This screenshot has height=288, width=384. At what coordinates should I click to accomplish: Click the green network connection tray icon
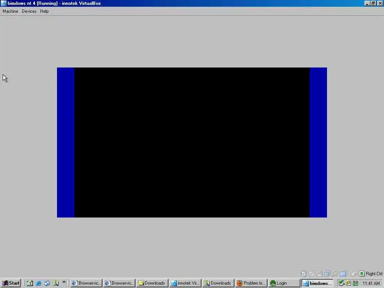[x=341, y=283]
